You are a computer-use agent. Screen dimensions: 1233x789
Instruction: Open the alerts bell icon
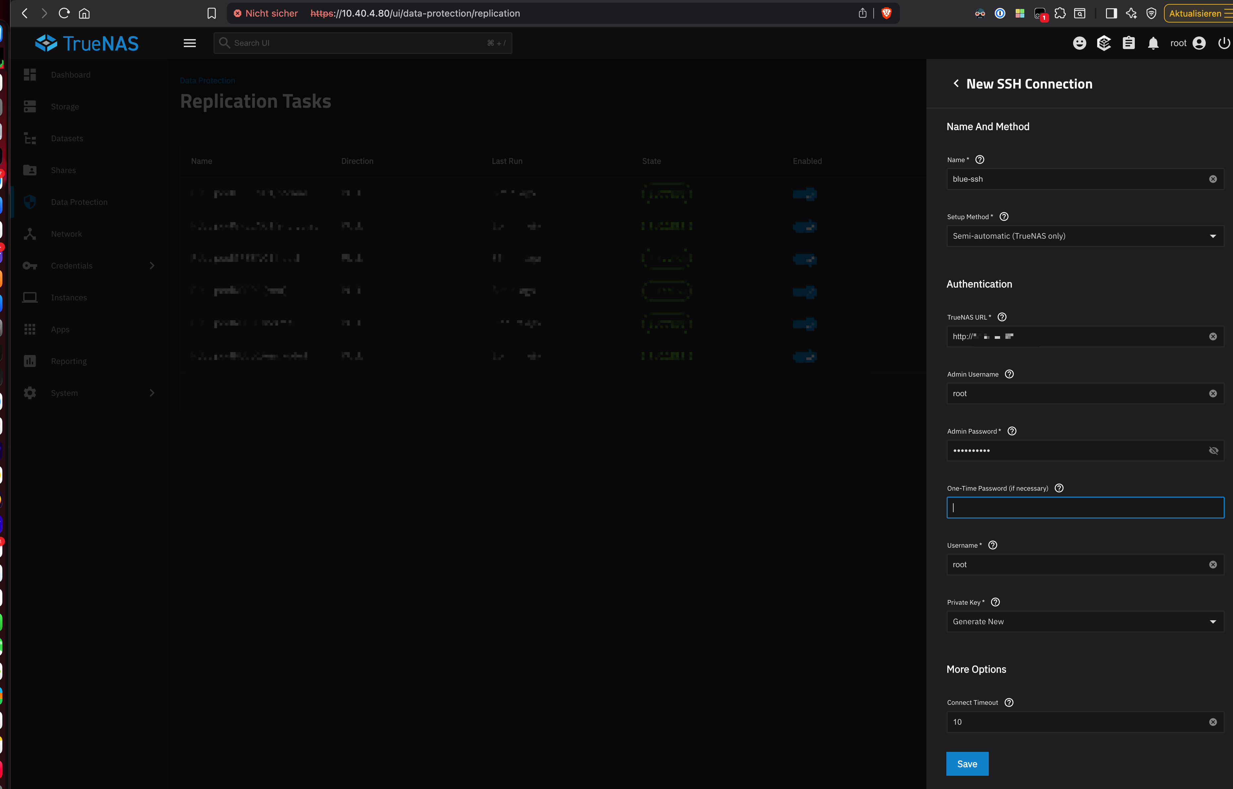(x=1153, y=43)
